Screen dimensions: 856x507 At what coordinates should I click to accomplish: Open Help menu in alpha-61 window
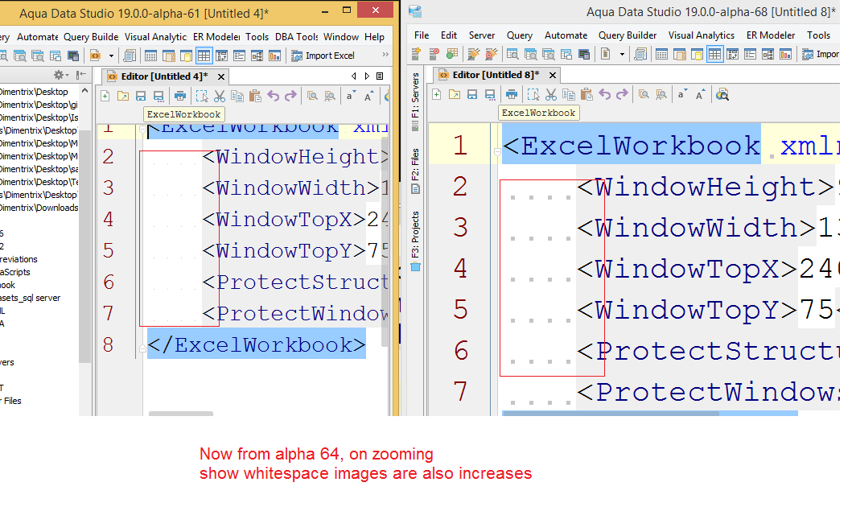[x=375, y=36]
